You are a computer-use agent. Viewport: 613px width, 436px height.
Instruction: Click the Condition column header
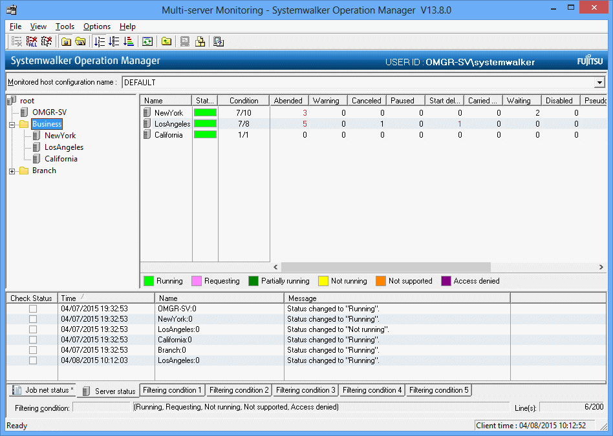(x=244, y=100)
